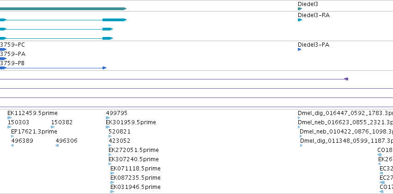This screenshot has width=393, height=194.
Task: Click the EK272051.5prime feature label
Action: point(133,150)
